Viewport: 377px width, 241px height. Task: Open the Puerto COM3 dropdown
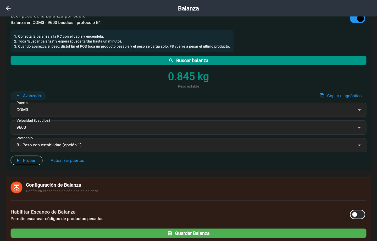tap(188, 110)
